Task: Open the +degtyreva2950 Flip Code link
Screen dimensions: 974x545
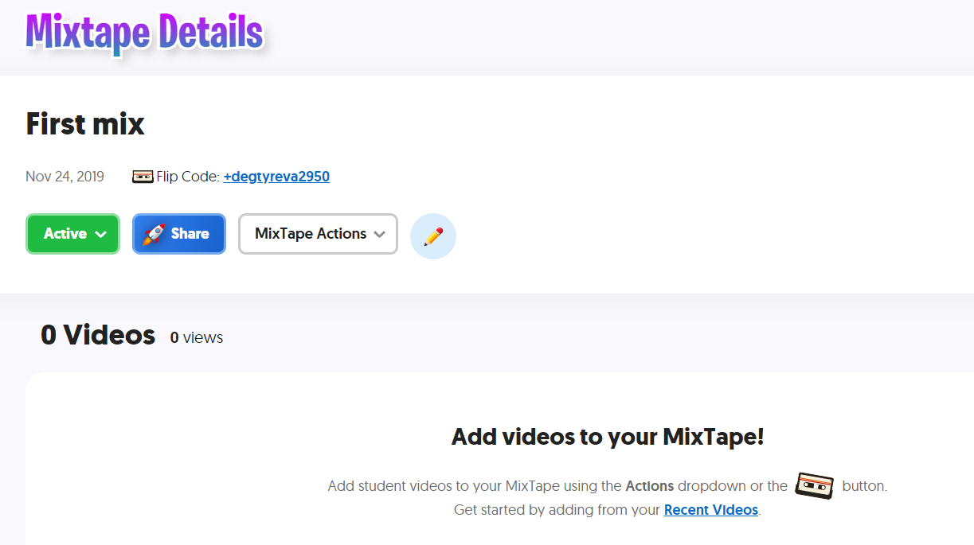Action: pos(276,177)
